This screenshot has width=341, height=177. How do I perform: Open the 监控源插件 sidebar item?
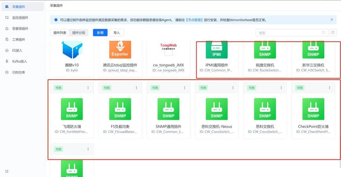(x=22, y=18)
